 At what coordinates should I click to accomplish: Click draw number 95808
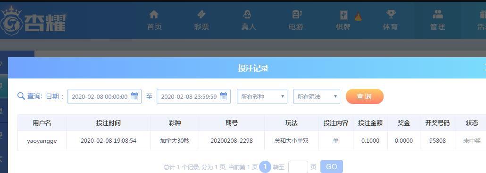tap(437, 141)
